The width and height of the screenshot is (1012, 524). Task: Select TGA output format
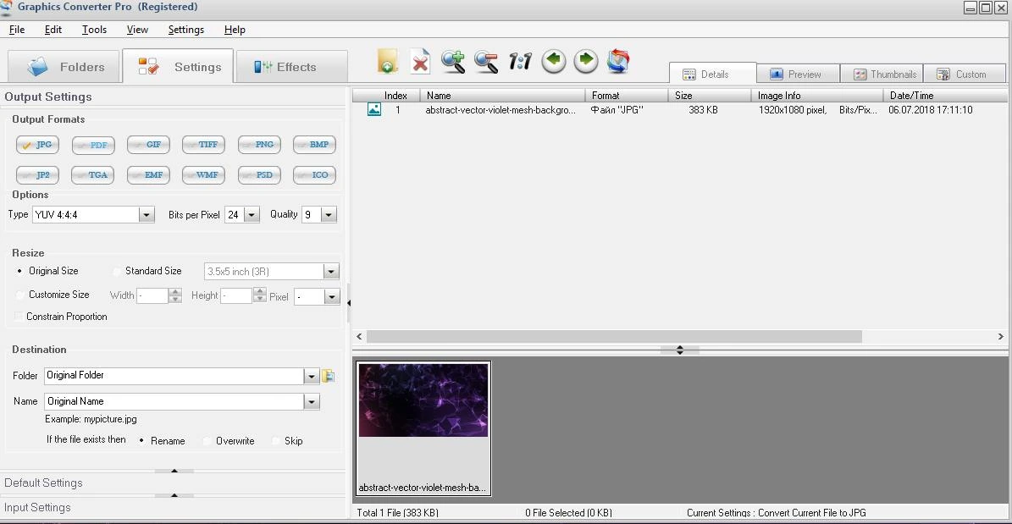click(93, 175)
